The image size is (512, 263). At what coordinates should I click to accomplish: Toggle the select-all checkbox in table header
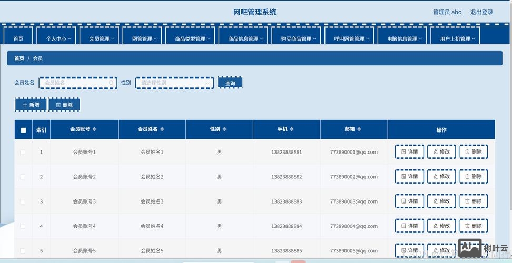point(23,130)
